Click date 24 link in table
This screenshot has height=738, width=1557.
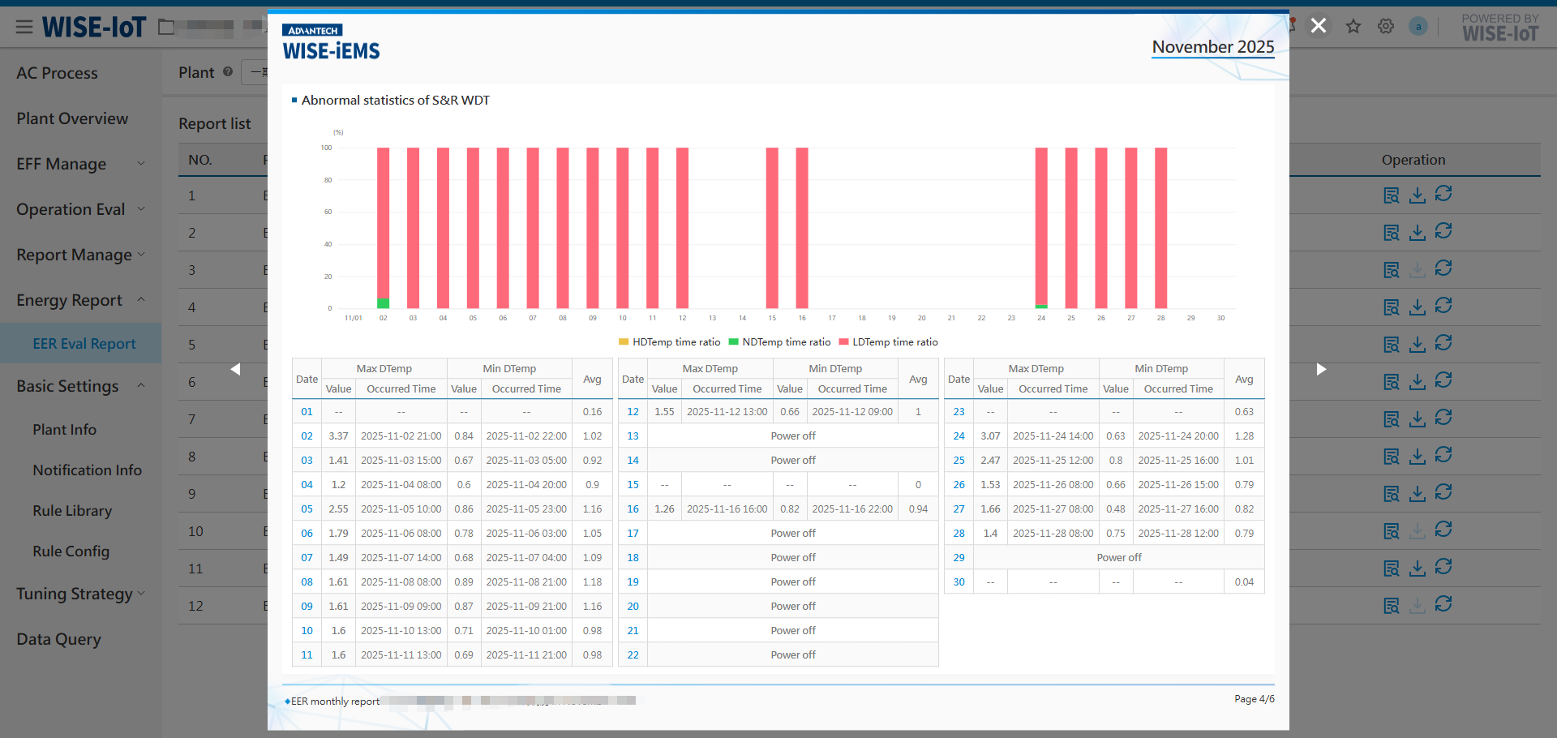[x=959, y=436]
